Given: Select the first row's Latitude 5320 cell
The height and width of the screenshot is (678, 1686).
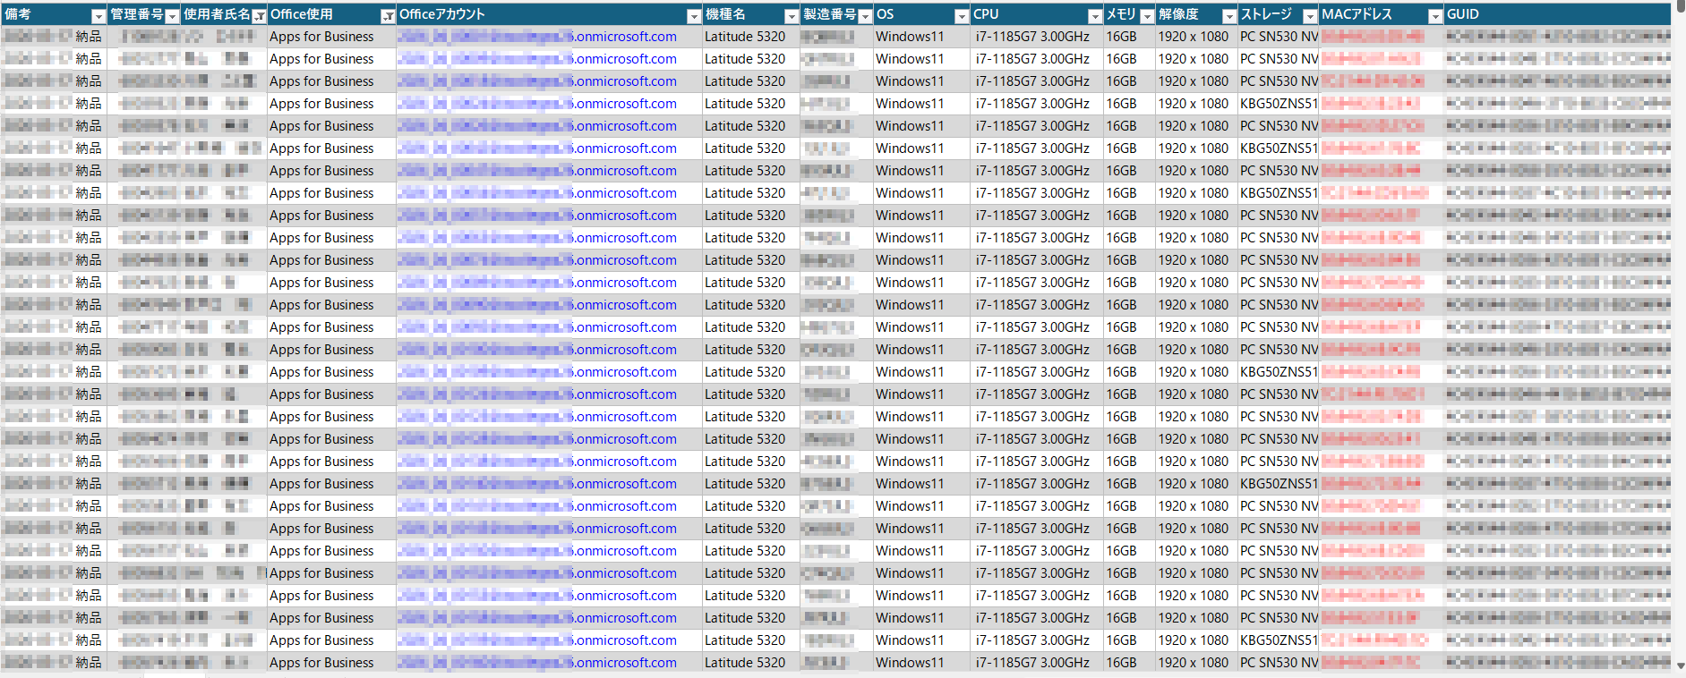Looking at the screenshot, I should click(x=745, y=37).
